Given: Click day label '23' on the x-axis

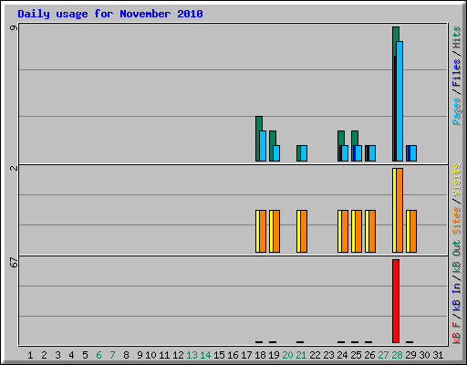Looking at the screenshot, I should [x=328, y=355].
